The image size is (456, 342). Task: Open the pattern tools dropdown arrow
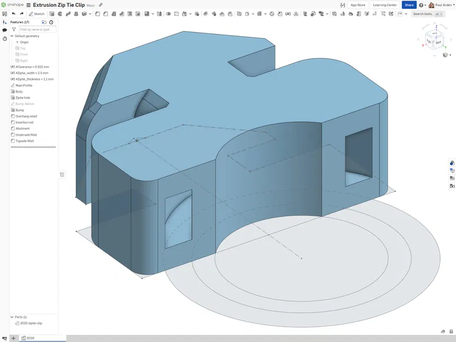click(x=153, y=14)
